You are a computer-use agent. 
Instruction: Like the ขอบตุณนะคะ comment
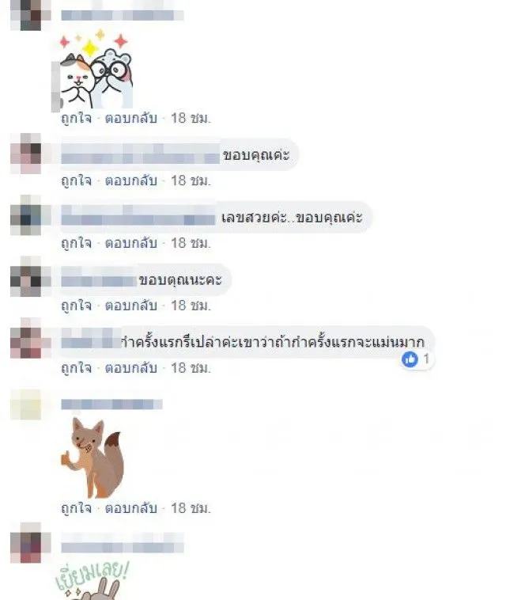click(x=77, y=305)
